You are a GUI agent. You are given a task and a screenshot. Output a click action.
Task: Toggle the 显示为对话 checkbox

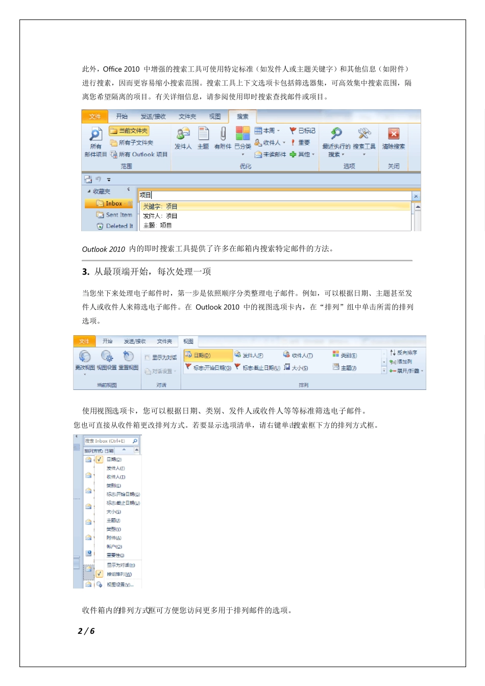point(148,358)
